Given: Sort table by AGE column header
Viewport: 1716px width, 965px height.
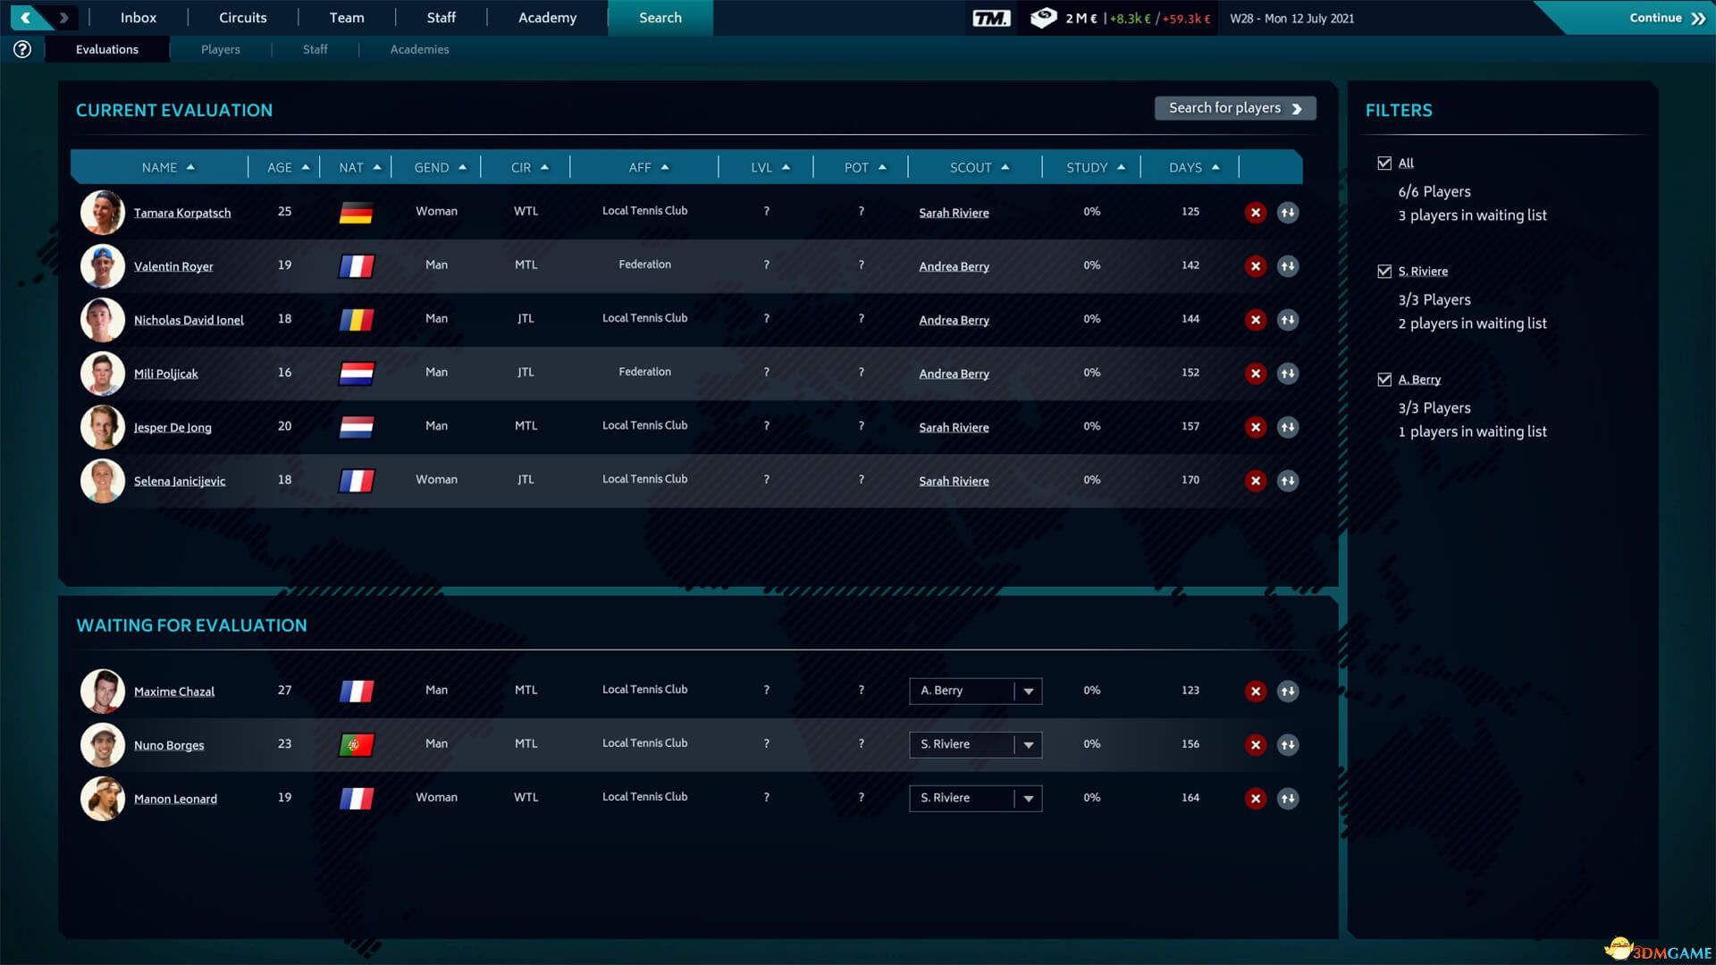Looking at the screenshot, I should (288, 168).
